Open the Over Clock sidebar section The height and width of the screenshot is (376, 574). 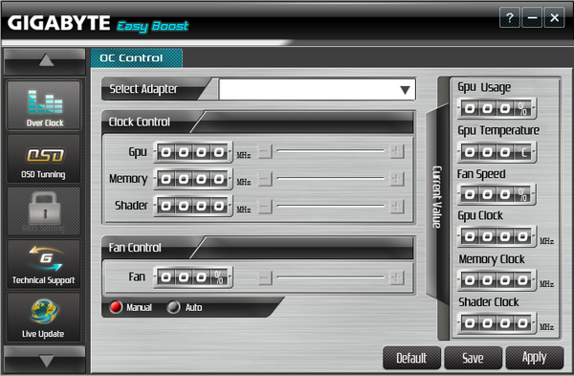pyautogui.click(x=44, y=105)
